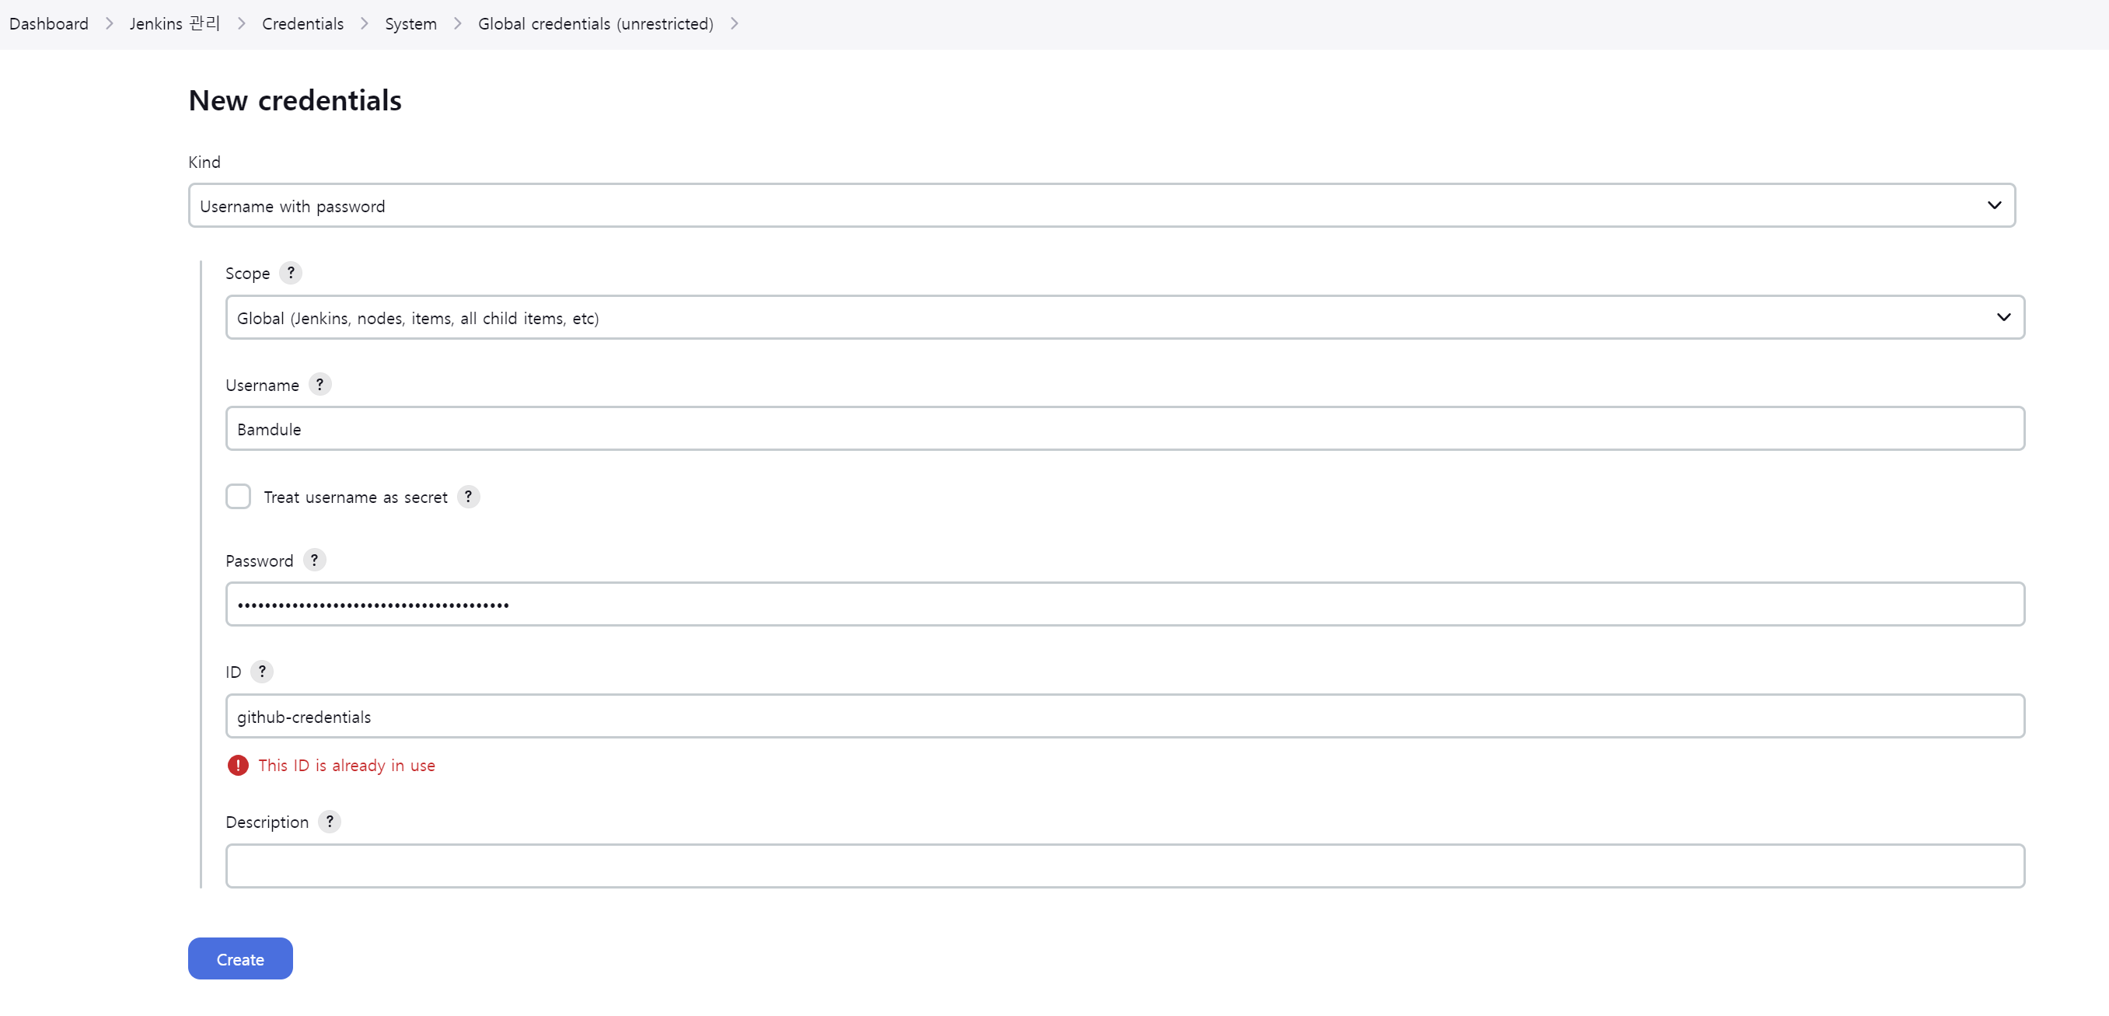Open the Description help icon
This screenshot has height=1016, width=2109.
329,821
